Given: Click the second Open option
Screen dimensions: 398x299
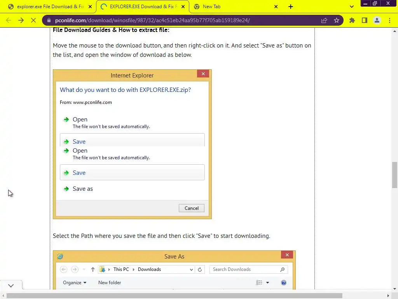Looking at the screenshot, I should tap(80, 151).
